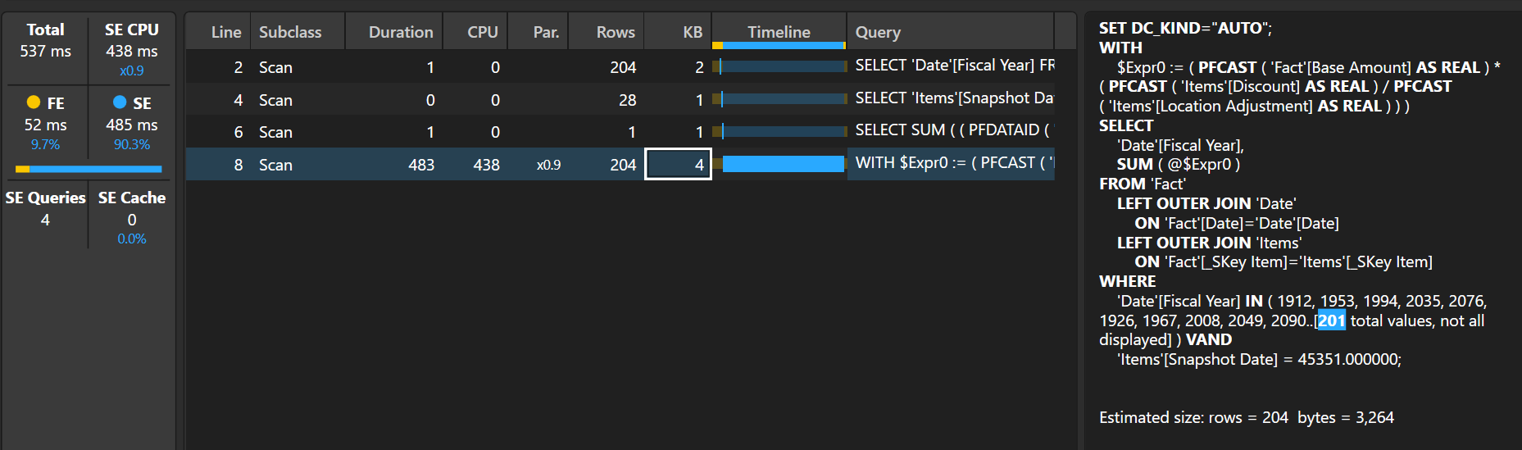Sort by the Subclass column header
This screenshot has width=1522, height=450.
click(290, 32)
